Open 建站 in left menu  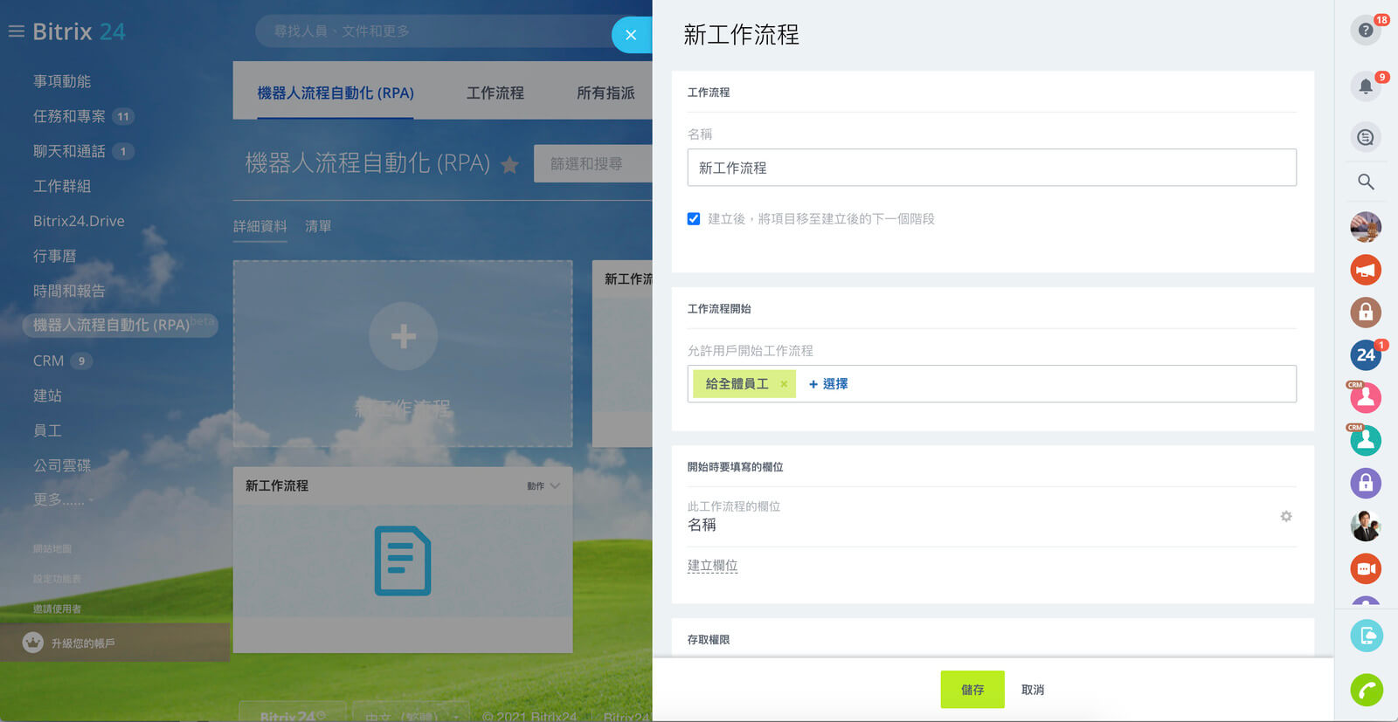pyautogui.click(x=47, y=395)
